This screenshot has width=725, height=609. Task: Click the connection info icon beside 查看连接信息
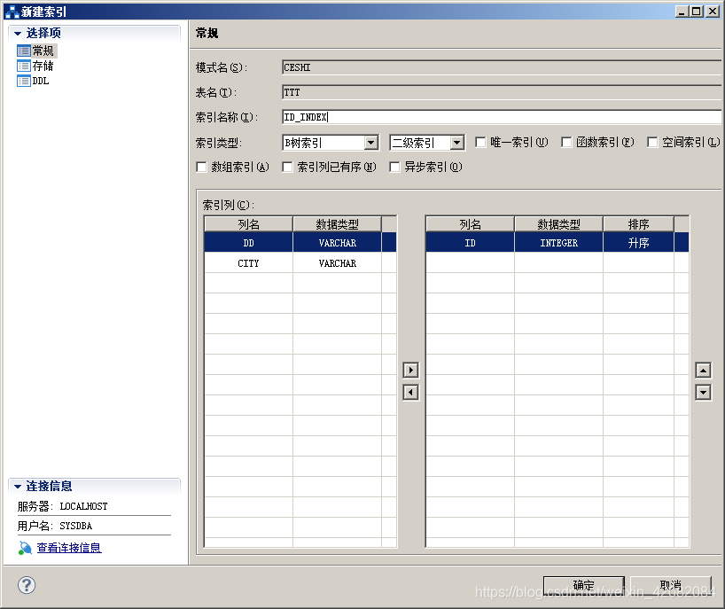(25, 548)
